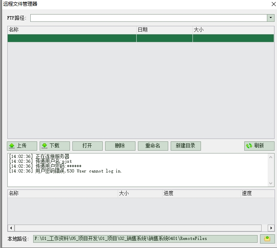The image size is (277, 248).
Task: Click the log panel scroll-down arrow
Action: [271, 183]
